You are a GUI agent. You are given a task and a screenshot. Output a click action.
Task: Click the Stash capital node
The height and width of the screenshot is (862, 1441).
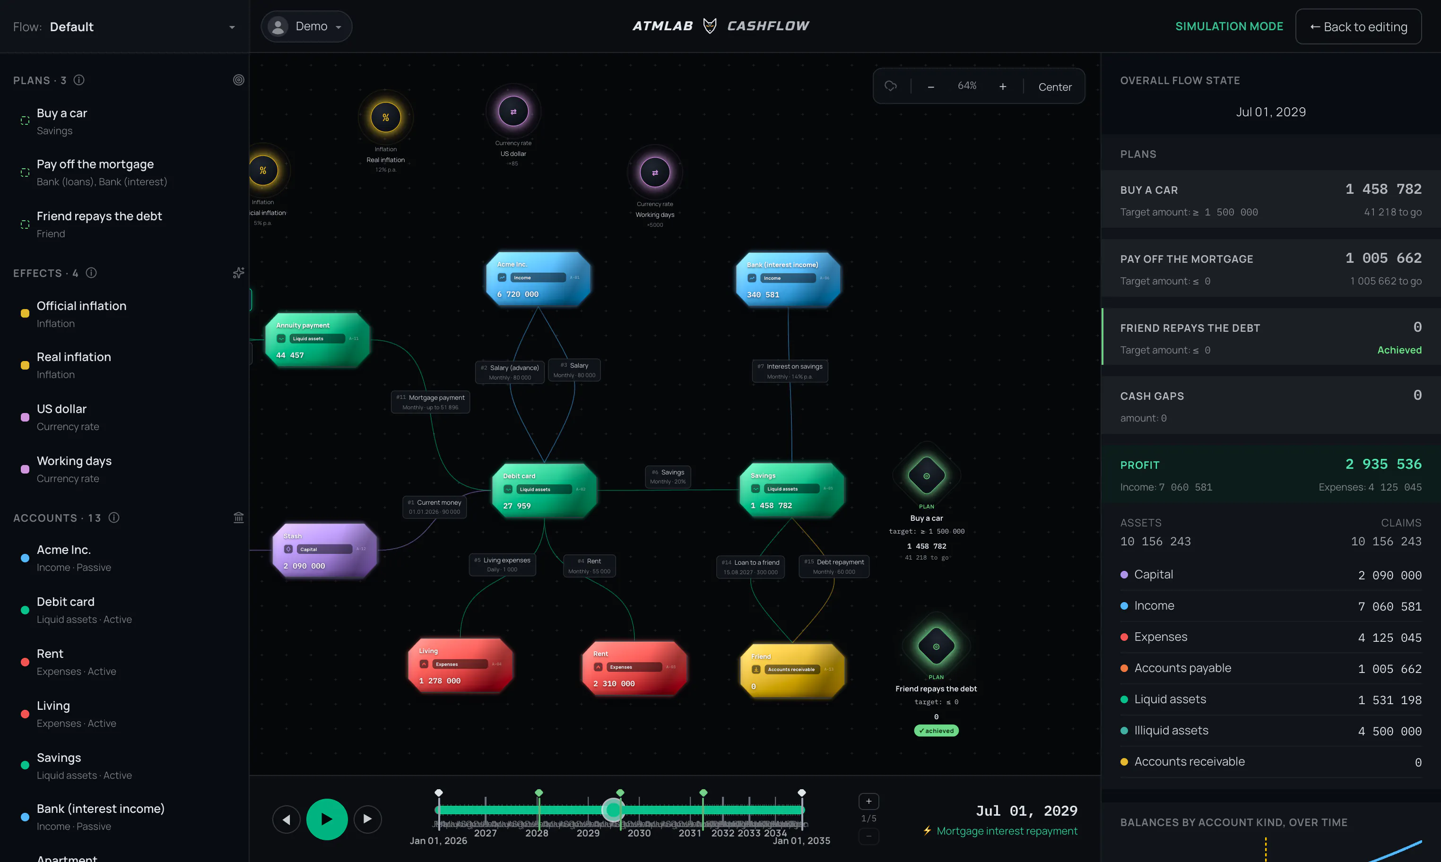pos(324,551)
